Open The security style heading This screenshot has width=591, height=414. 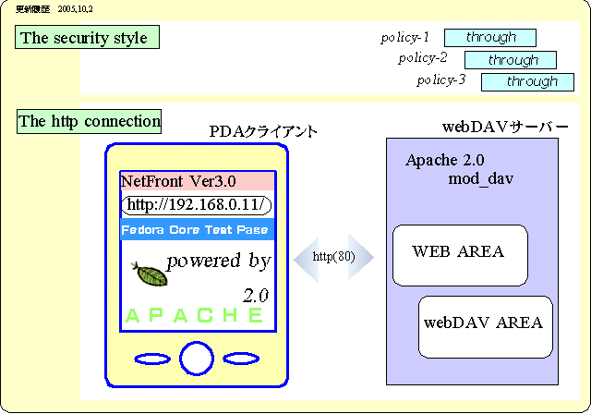tap(88, 38)
